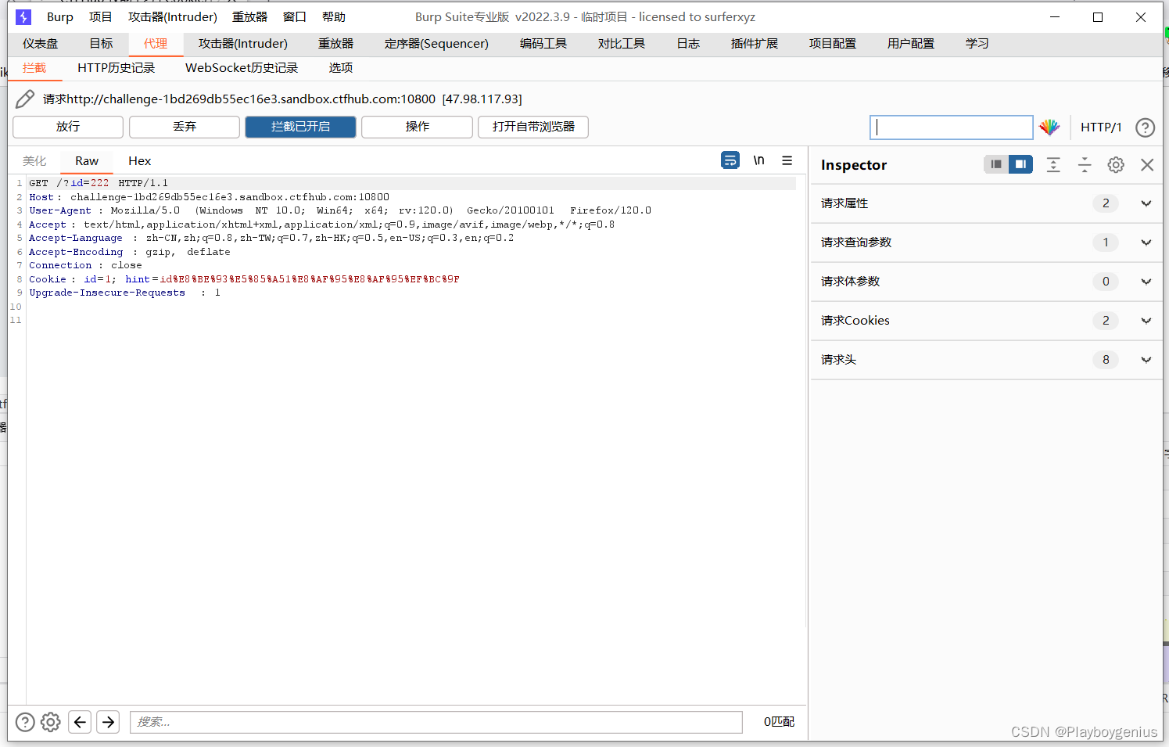Go to the next search match arrow
The width and height of the screenshot is (1169, 747).
108,722
